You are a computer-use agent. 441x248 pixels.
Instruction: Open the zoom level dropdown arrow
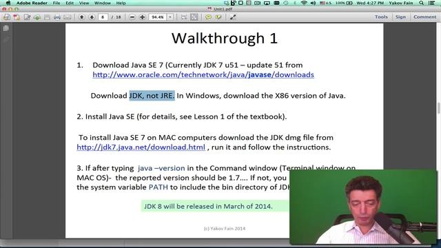click(x=170, y=17)
